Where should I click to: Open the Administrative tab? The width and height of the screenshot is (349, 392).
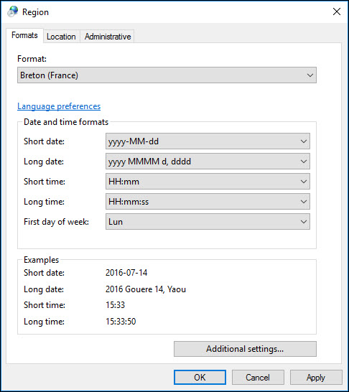click(108, 37)
